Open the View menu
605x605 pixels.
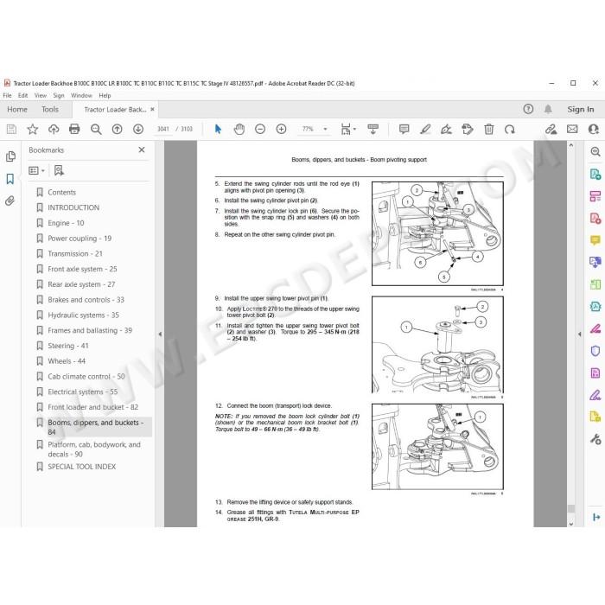(x=41, y=95)
